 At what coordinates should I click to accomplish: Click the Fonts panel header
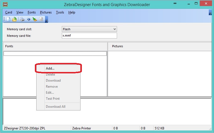[55, 46]
